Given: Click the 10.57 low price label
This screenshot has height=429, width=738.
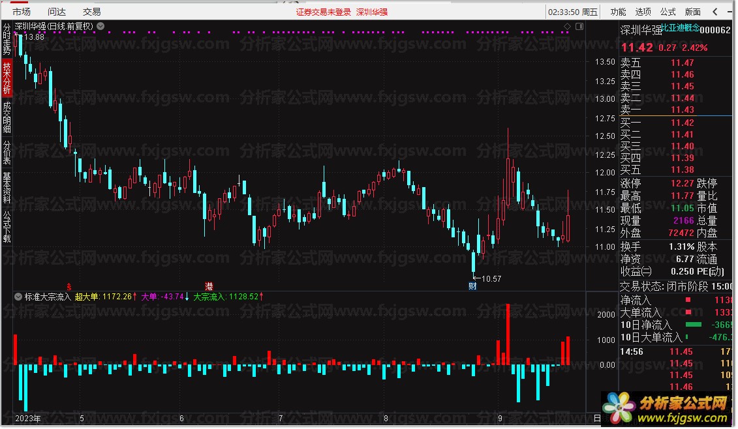Looking at the screenshot, I should (x=491, y=279).
